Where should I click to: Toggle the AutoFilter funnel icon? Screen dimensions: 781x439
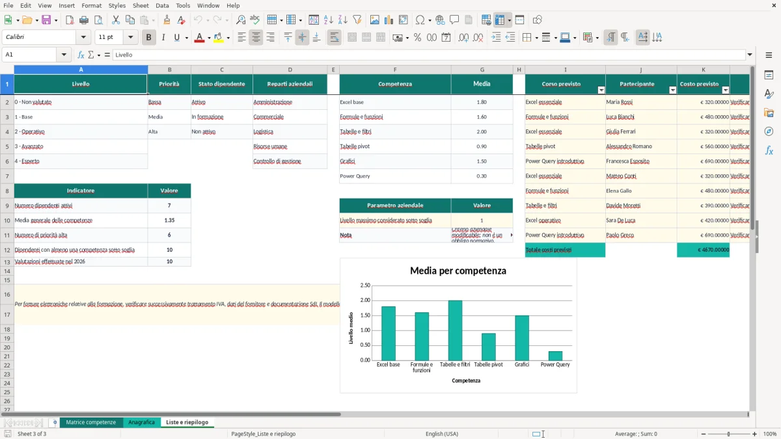357,20
